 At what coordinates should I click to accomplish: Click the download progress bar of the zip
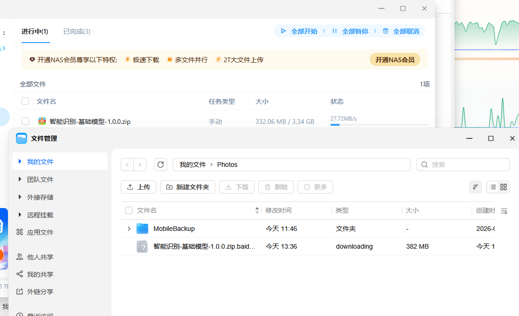(x=379, y=125)
